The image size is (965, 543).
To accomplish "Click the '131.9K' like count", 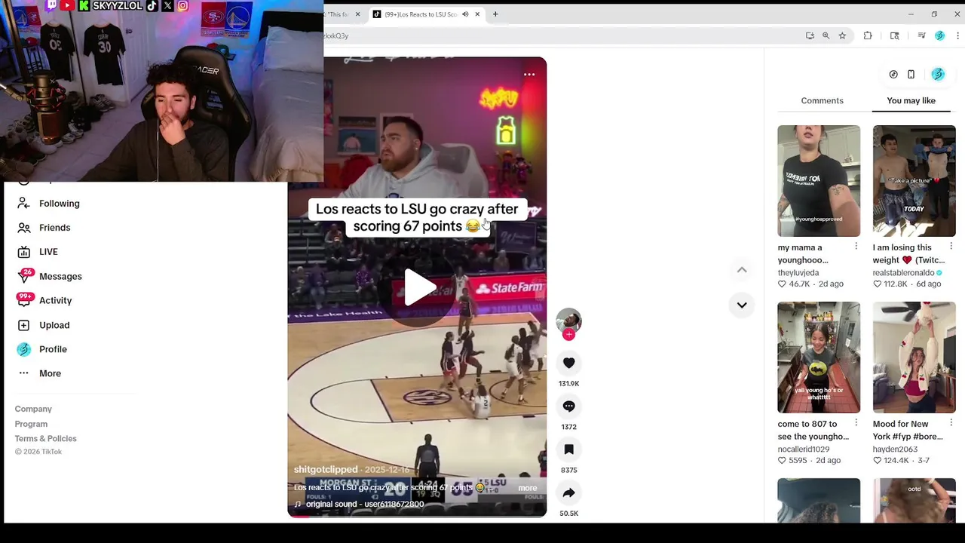I will [x=568, y=384].
